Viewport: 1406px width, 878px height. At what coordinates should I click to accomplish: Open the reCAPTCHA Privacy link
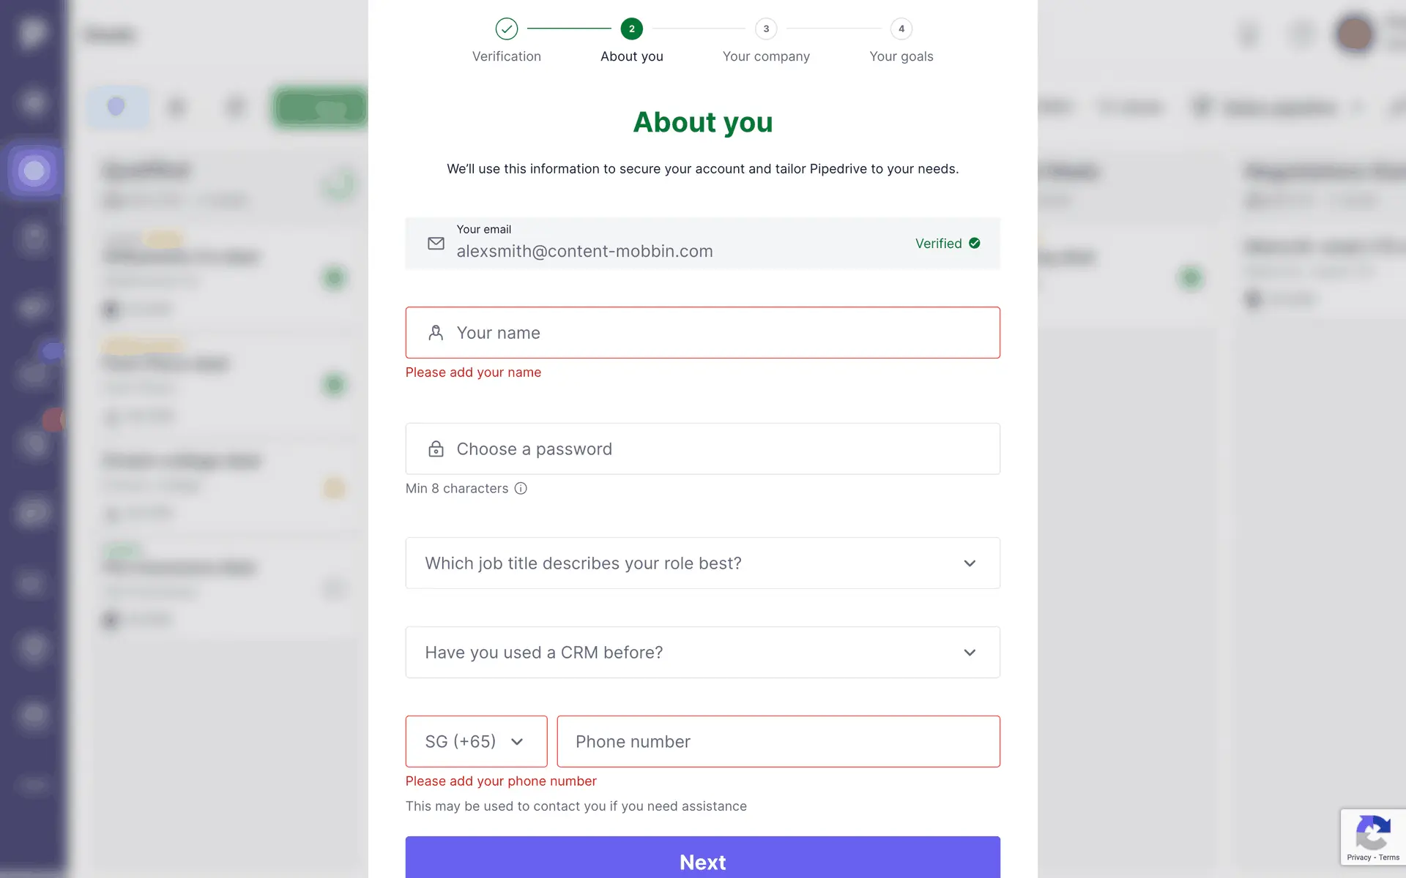pyautogui.click(x=1358, y=858)
